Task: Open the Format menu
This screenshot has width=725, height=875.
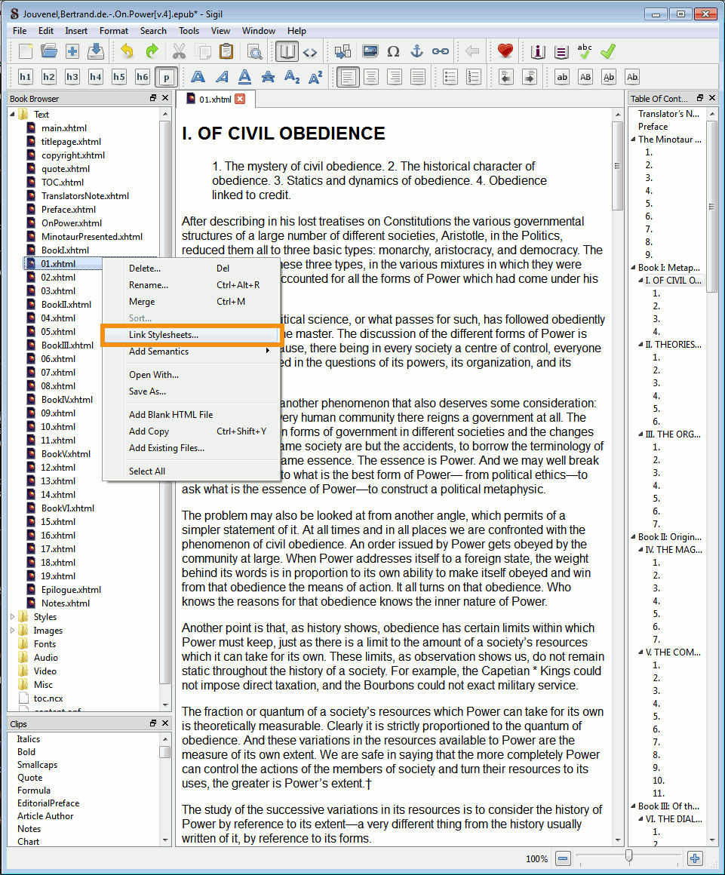Action: 114,31
